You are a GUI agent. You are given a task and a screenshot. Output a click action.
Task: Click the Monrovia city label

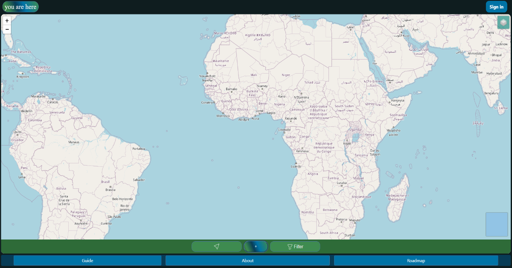click(x=223, y=116)
